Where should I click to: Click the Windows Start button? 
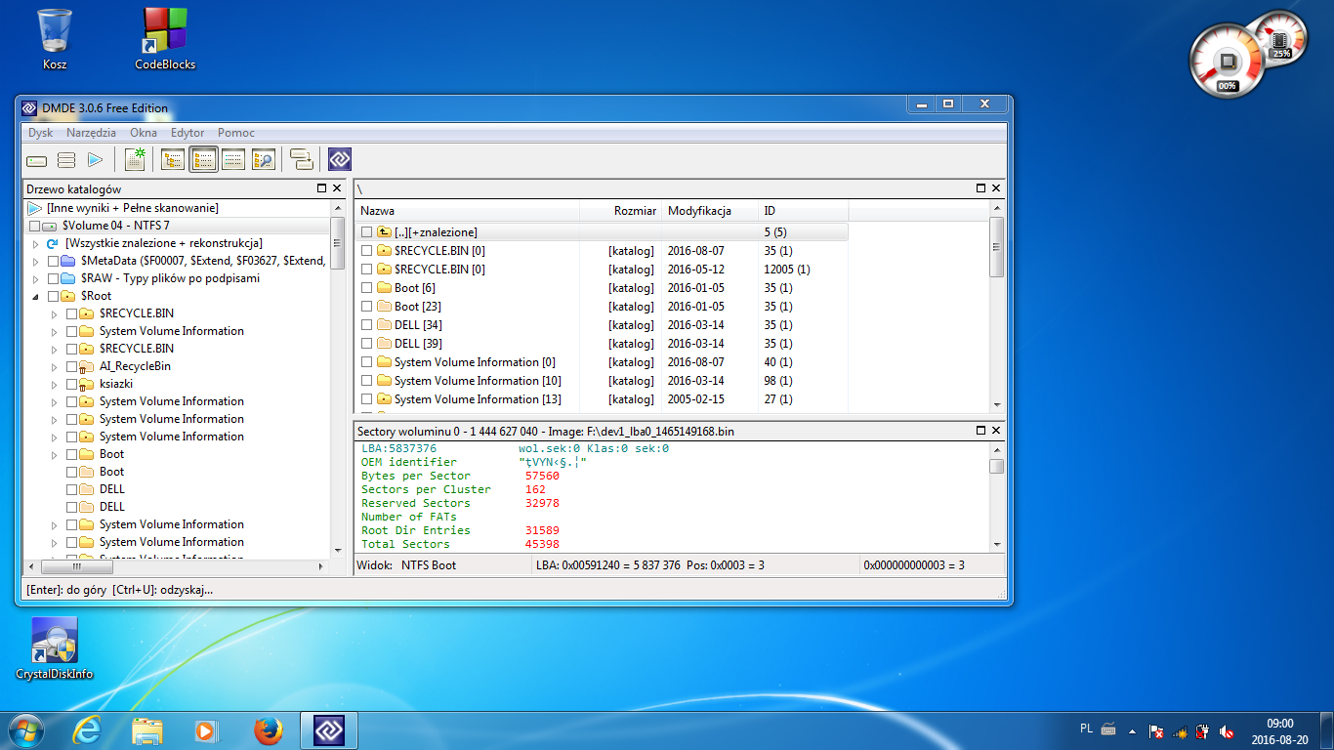point(25,730)
